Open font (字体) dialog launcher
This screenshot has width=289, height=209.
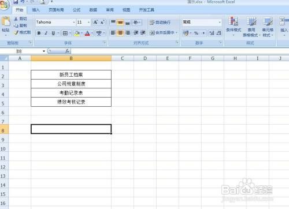coord(105,42)
